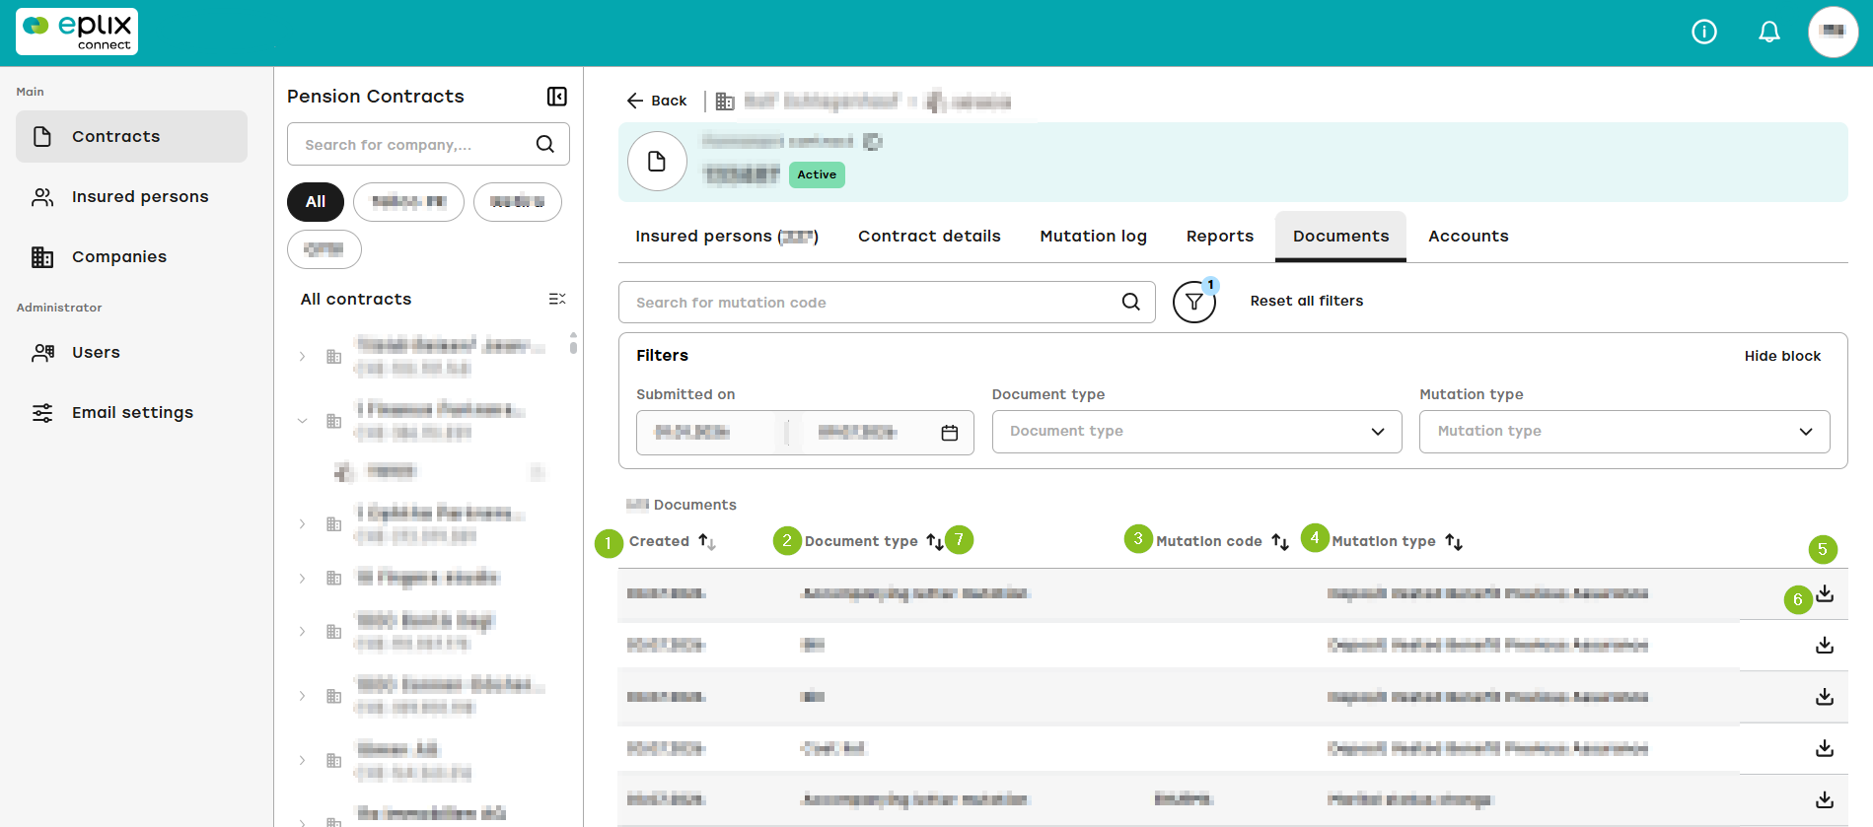Switch to the Contract details tab
The image size is (1873, 827).
coord(929,237)
